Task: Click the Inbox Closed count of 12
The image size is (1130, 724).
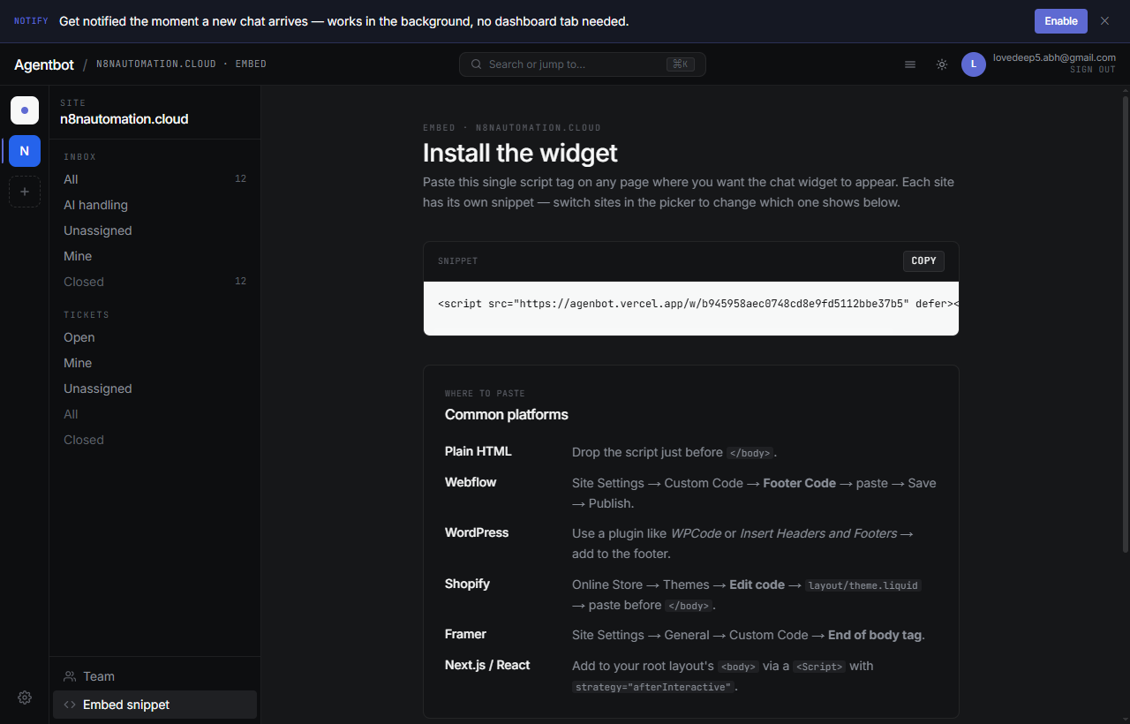Action: point(240,282)
